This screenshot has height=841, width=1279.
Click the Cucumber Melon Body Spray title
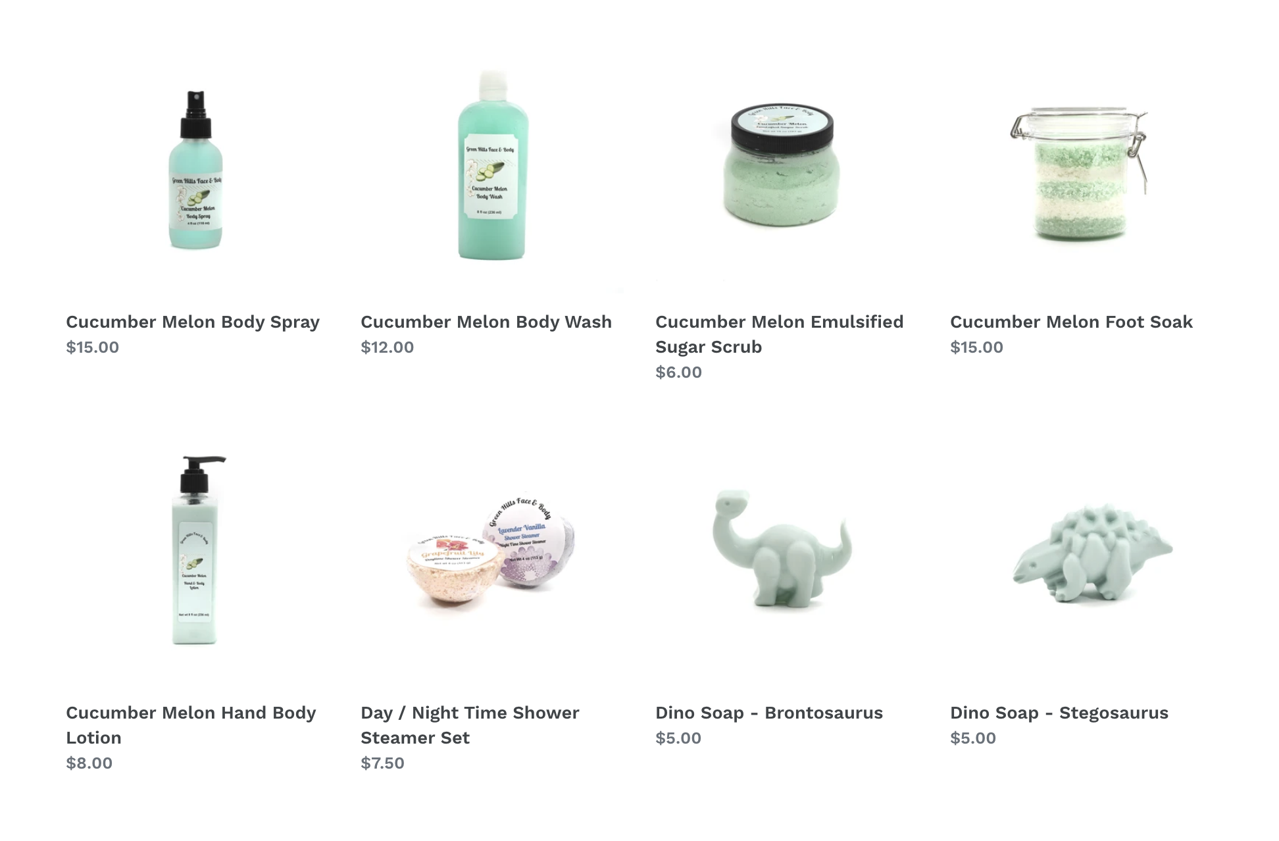point(193,322)
